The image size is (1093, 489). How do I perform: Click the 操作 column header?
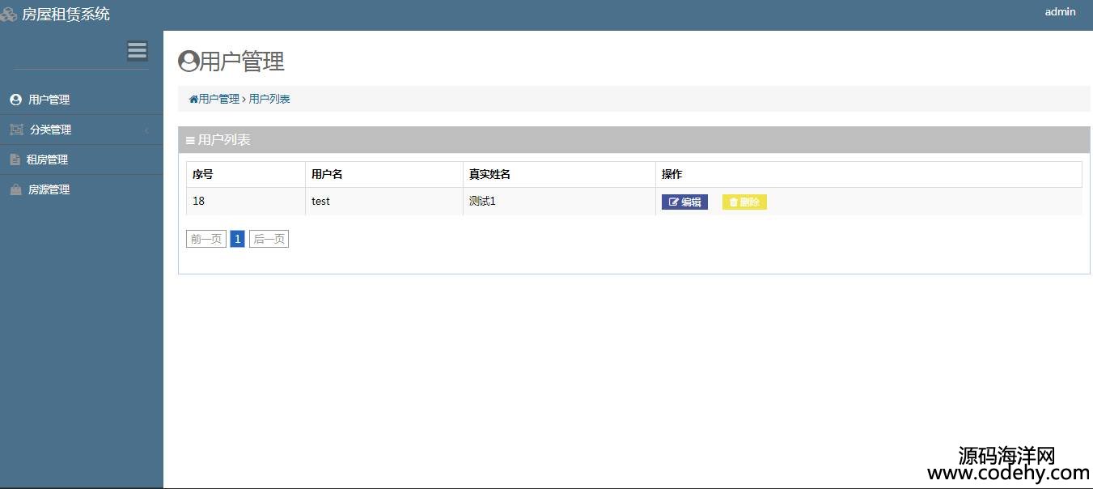click(869, 174)
